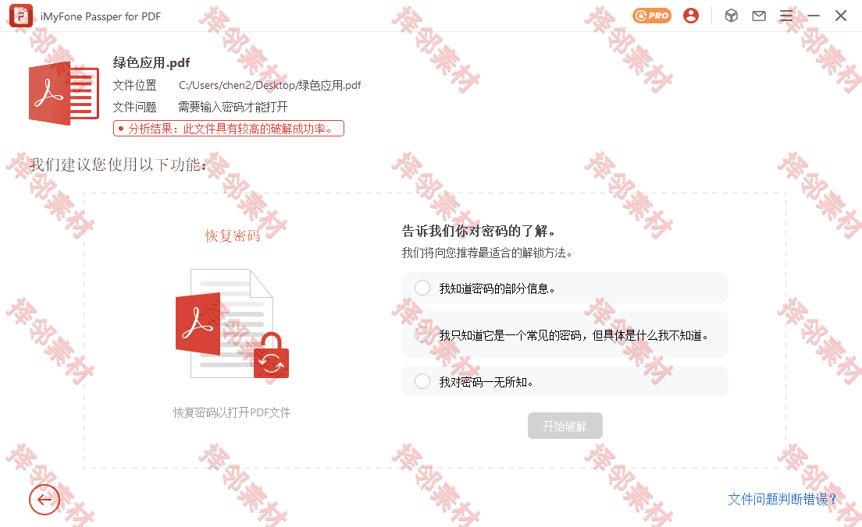
Task: Minimize the Passper window
Action: (814, 16)
